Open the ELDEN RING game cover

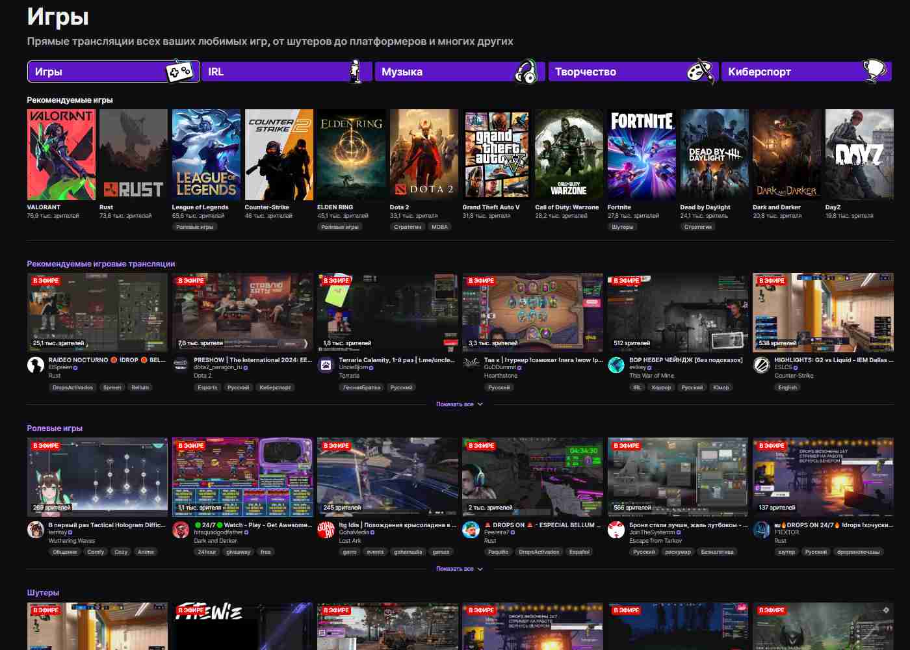pos(351,155)
